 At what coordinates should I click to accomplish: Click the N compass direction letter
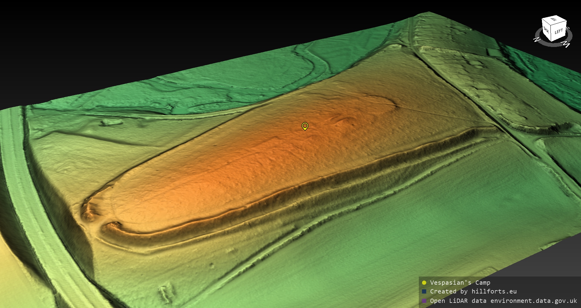click(537, 39)
